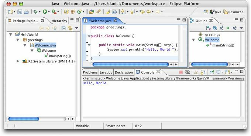Click the New Java Project icon

click(x=66, y=12)
